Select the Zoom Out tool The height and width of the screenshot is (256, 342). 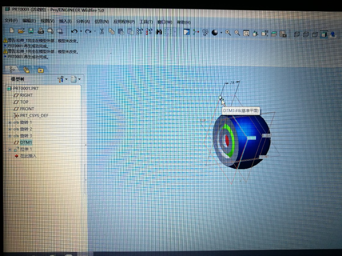[236, 32]
